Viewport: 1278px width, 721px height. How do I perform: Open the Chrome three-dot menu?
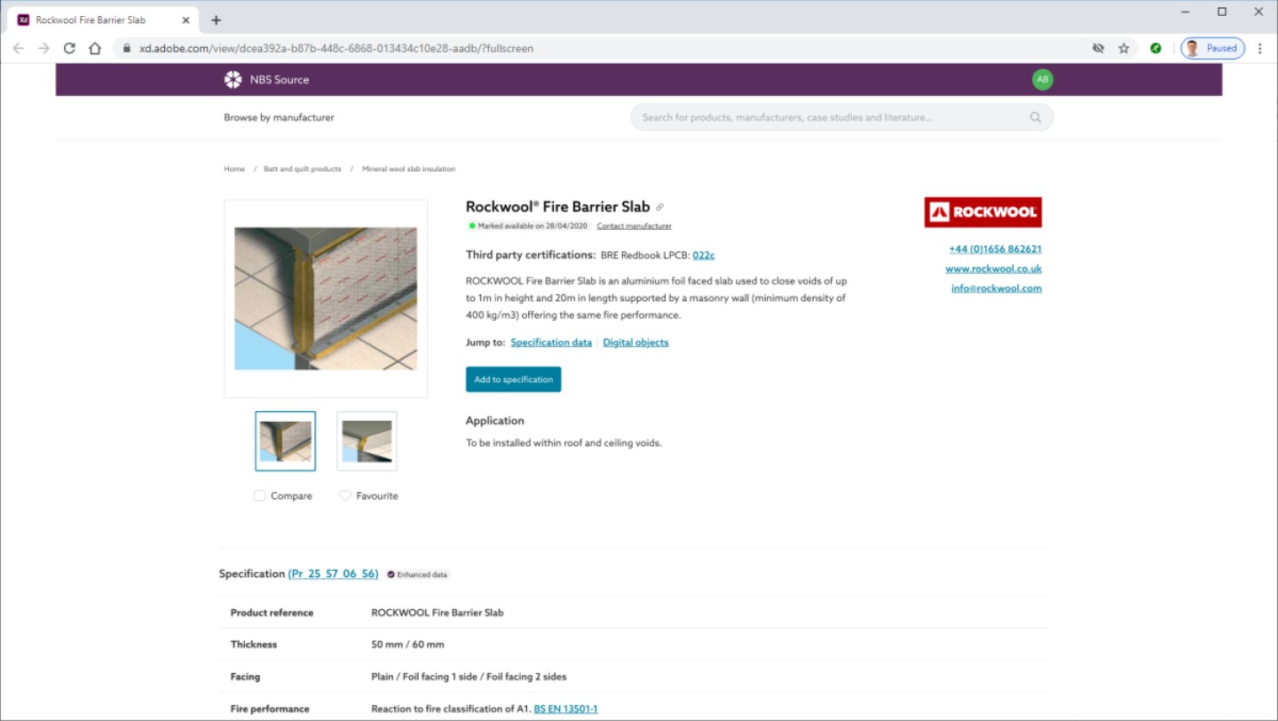pyautogui.click(x=1259, y=48)
